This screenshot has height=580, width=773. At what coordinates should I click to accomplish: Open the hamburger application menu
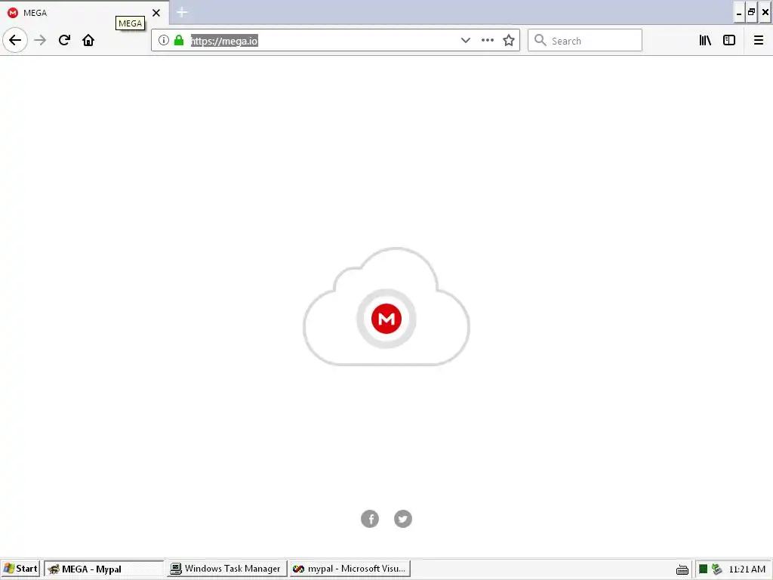pyautogui.click(x=759, y=41)
